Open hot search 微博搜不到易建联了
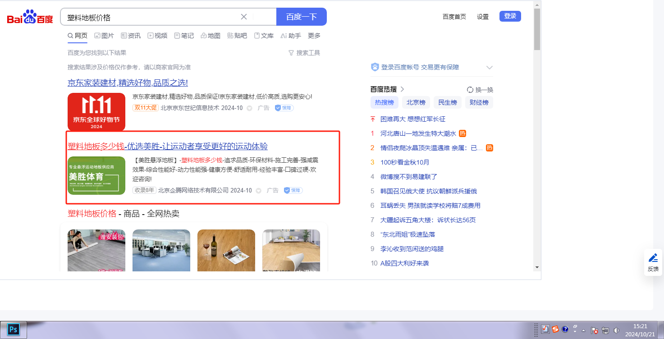 click(409, 177)
